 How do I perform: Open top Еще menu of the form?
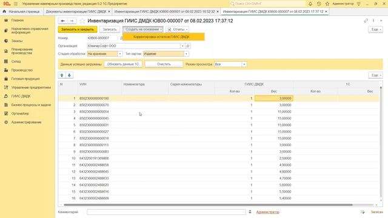coord(376,30)
